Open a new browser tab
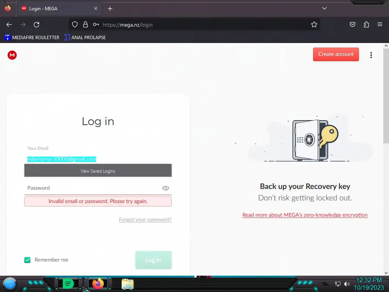389x292 pixels. tap(110, 9)
